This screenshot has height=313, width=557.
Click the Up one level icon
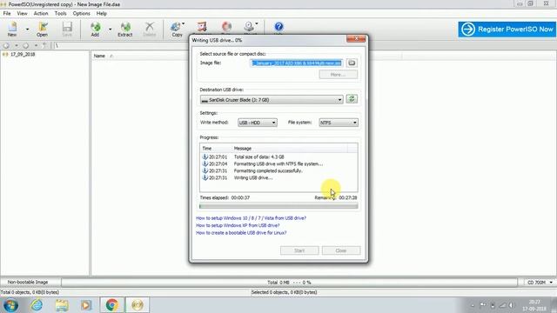(44, 46)
